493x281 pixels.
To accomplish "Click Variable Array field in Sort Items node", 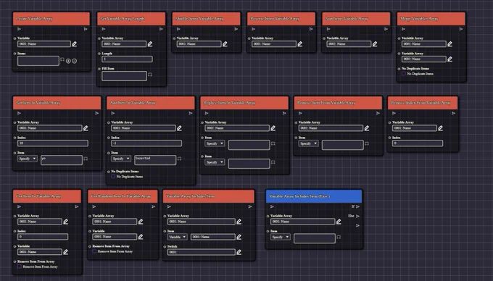I will (349, 44).
